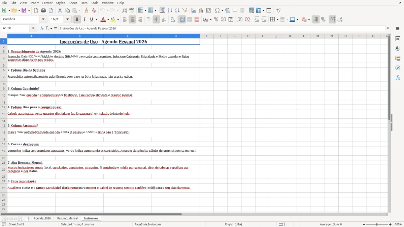Screen dimensions: 404x227
Task: Open background color dropdown arrow
Action: coord(118,20)
